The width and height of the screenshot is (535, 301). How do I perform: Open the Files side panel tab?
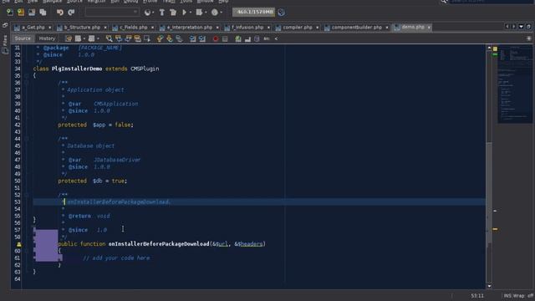(x=5, y=44)
